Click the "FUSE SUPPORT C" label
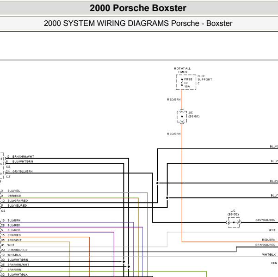 tap(205, 80)
